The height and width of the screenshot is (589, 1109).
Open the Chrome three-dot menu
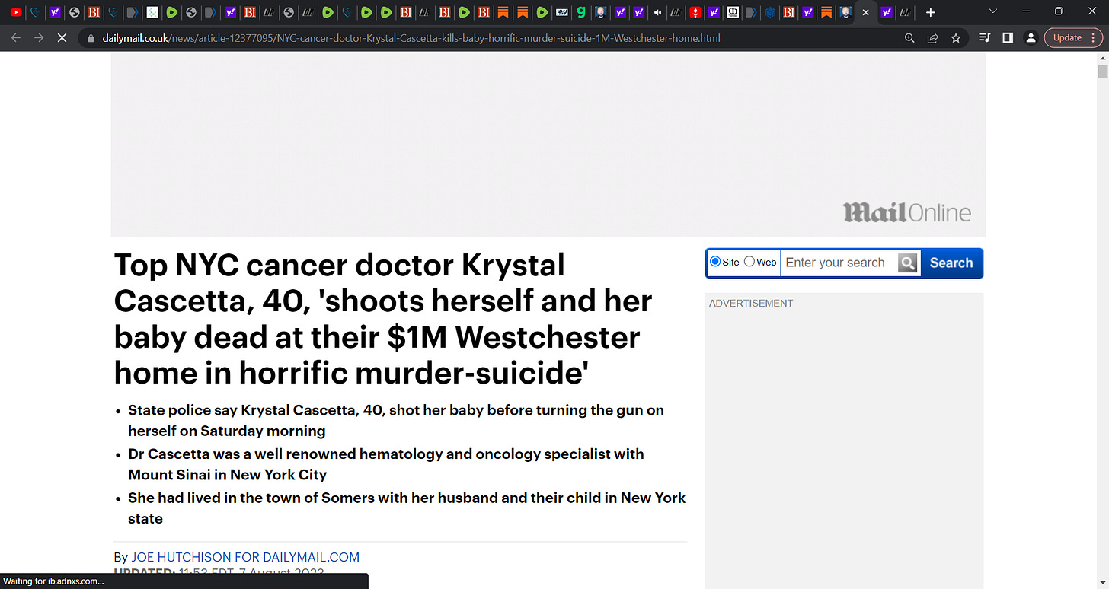(x=1095, y=38)
